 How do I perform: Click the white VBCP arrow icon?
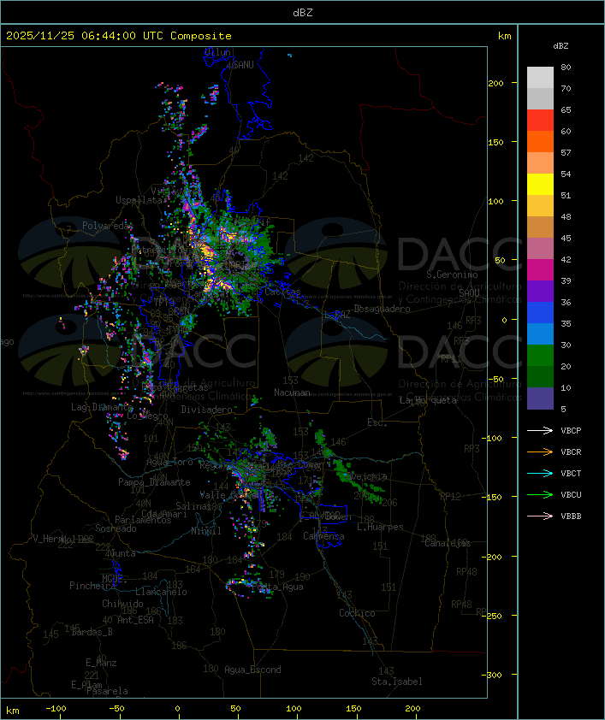point(540,430)
